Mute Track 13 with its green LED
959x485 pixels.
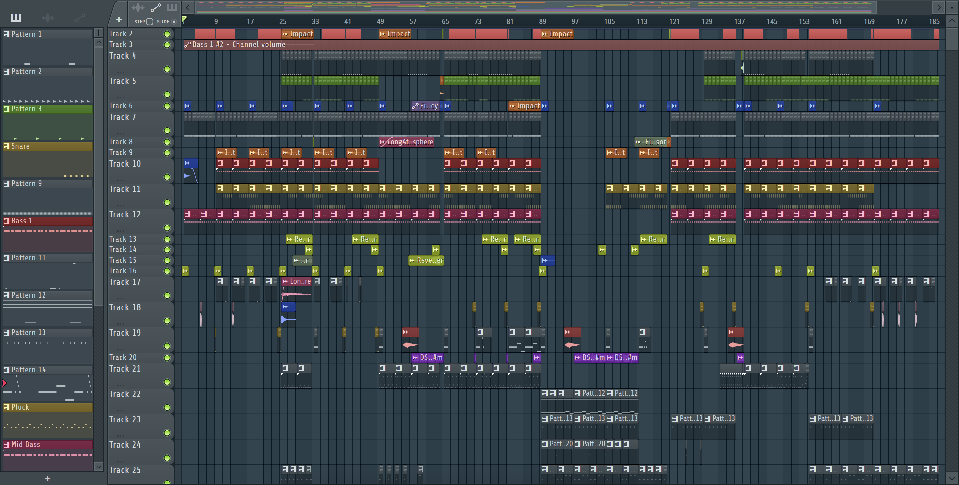167,239
